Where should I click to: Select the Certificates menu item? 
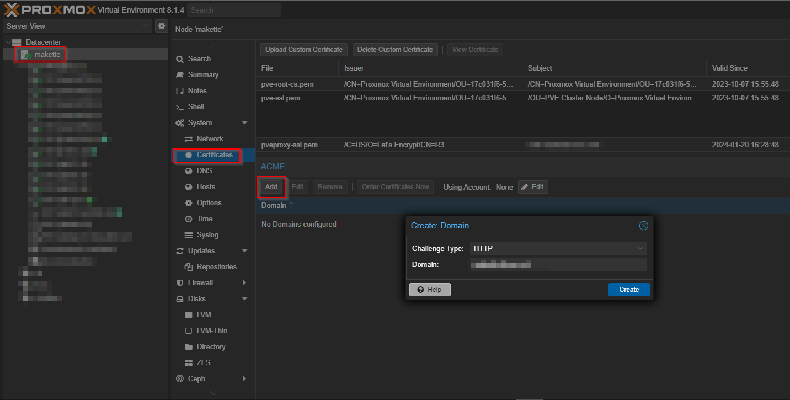coord(213,155)
